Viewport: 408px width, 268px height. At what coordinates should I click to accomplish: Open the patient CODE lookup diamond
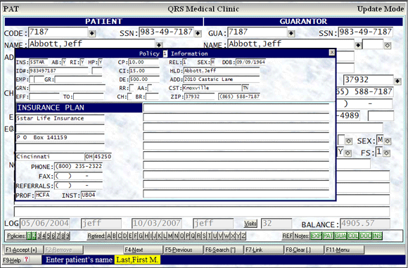point(92,33)
